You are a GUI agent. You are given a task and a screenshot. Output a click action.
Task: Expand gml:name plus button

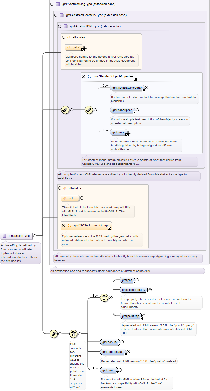click(130, 132)
